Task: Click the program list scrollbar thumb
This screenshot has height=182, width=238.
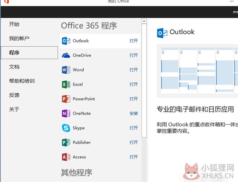Action: point(144,81)
